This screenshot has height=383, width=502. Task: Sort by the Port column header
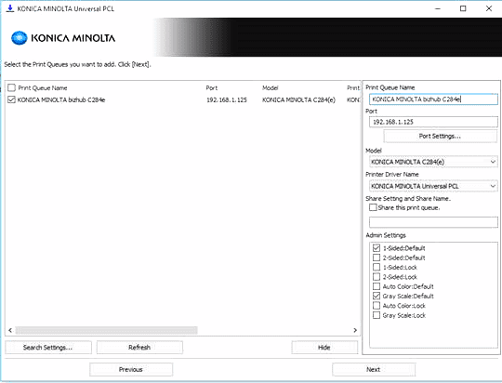point(212,87)
